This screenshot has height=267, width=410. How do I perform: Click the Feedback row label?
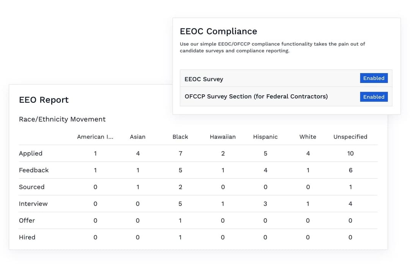point(34,170)
